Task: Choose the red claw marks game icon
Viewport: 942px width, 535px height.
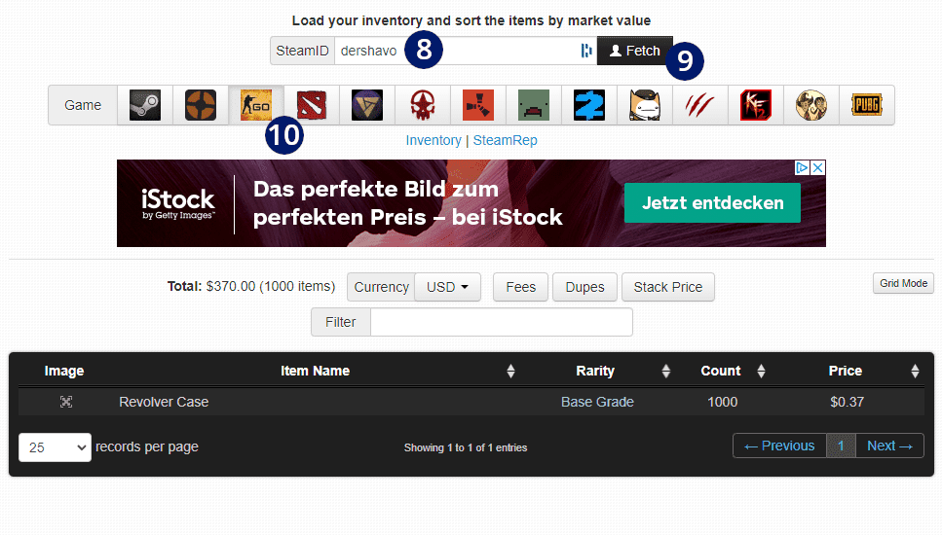Action: coord(699,105)
